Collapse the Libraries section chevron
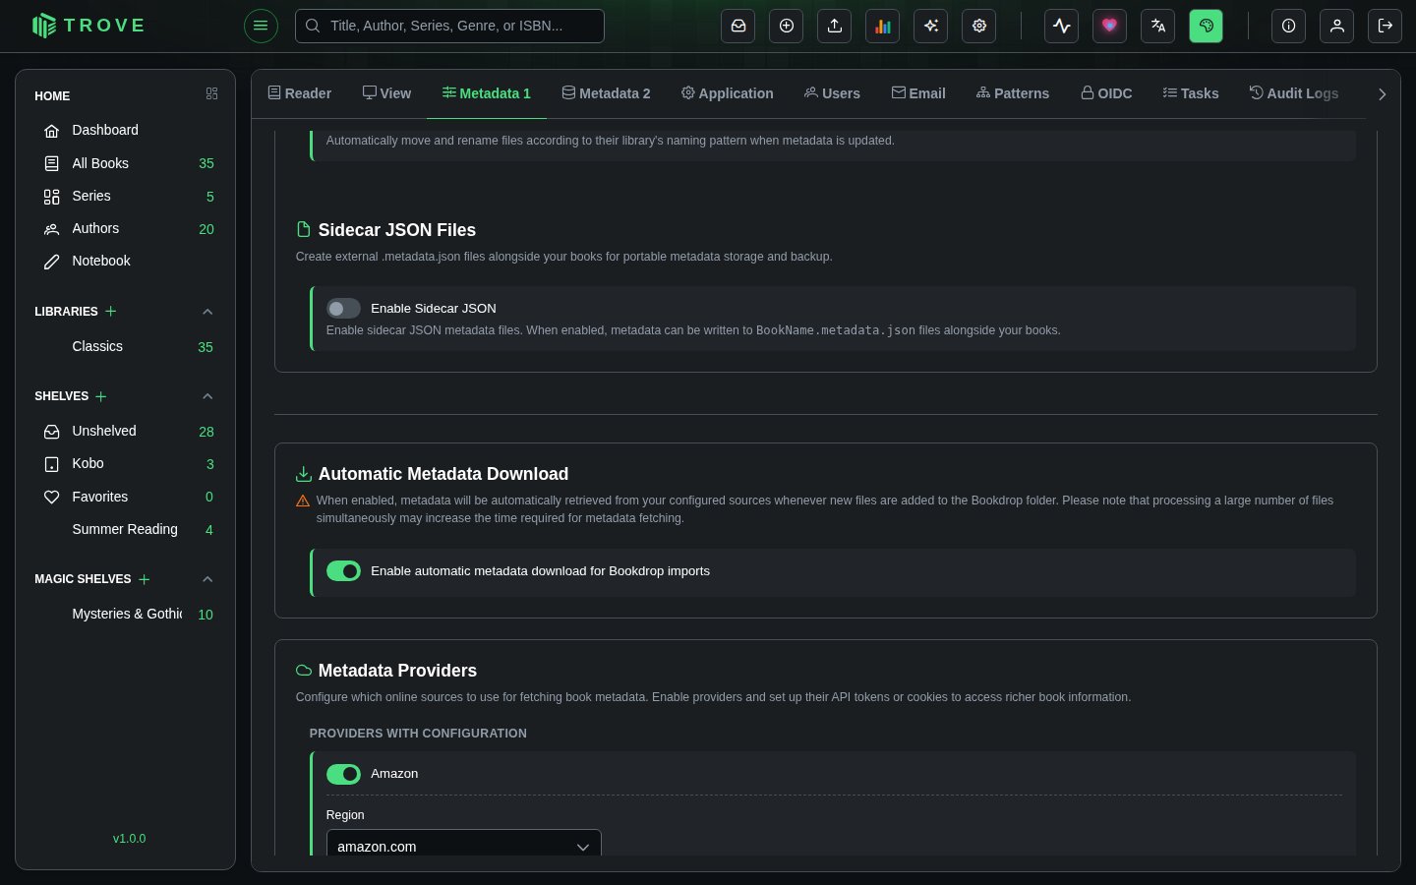Screen dimensions: 1416x885 click(x=207, y=312)
